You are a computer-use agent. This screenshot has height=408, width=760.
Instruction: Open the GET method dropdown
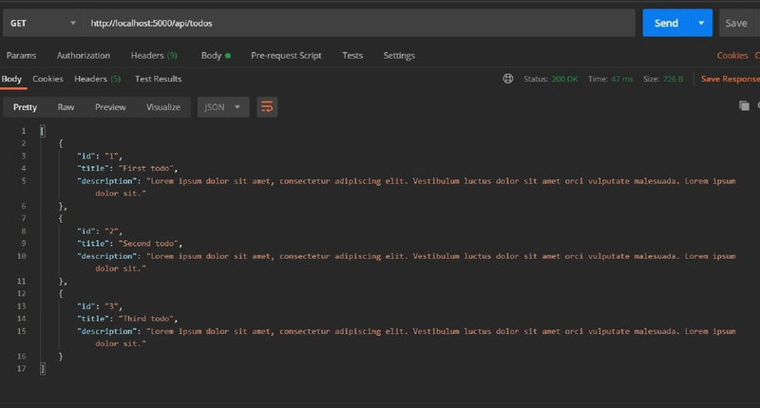tap(43, 23)
